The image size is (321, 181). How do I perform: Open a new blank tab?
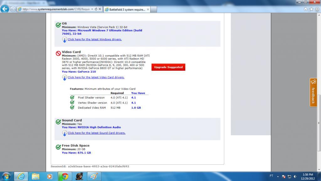click(x=154, y=9)
